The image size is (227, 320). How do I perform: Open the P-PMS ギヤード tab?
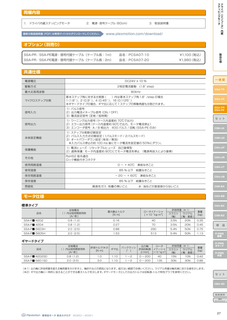[x=219, y=245]
